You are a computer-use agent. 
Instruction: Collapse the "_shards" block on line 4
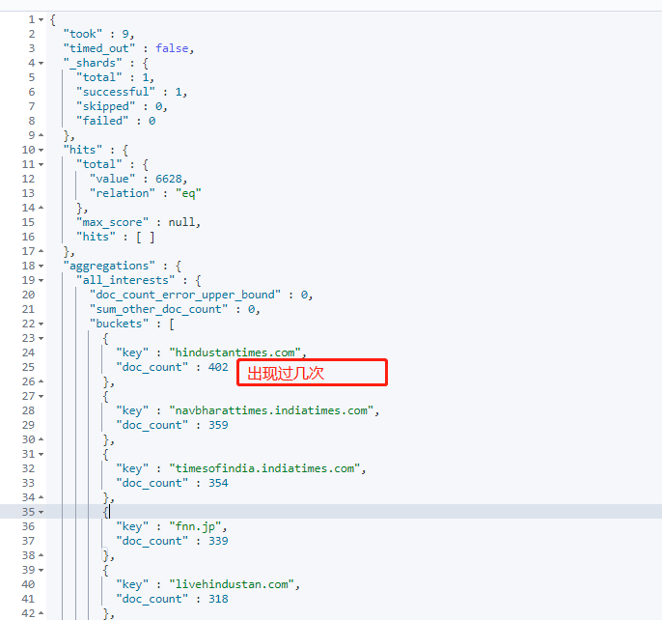coord(41,64)
